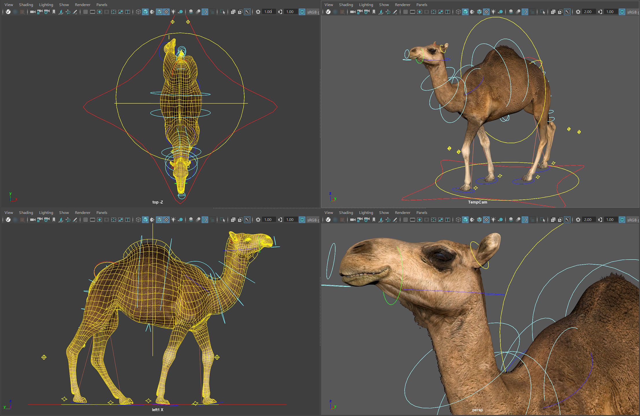
Task: Click Wireframe display icon in TempCam panel
Action: (x=458, y=12)
